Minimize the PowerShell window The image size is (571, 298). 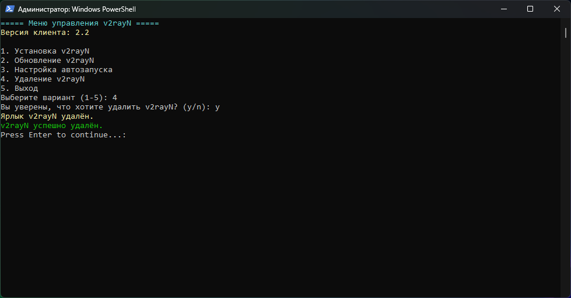[x=503, y=9]
